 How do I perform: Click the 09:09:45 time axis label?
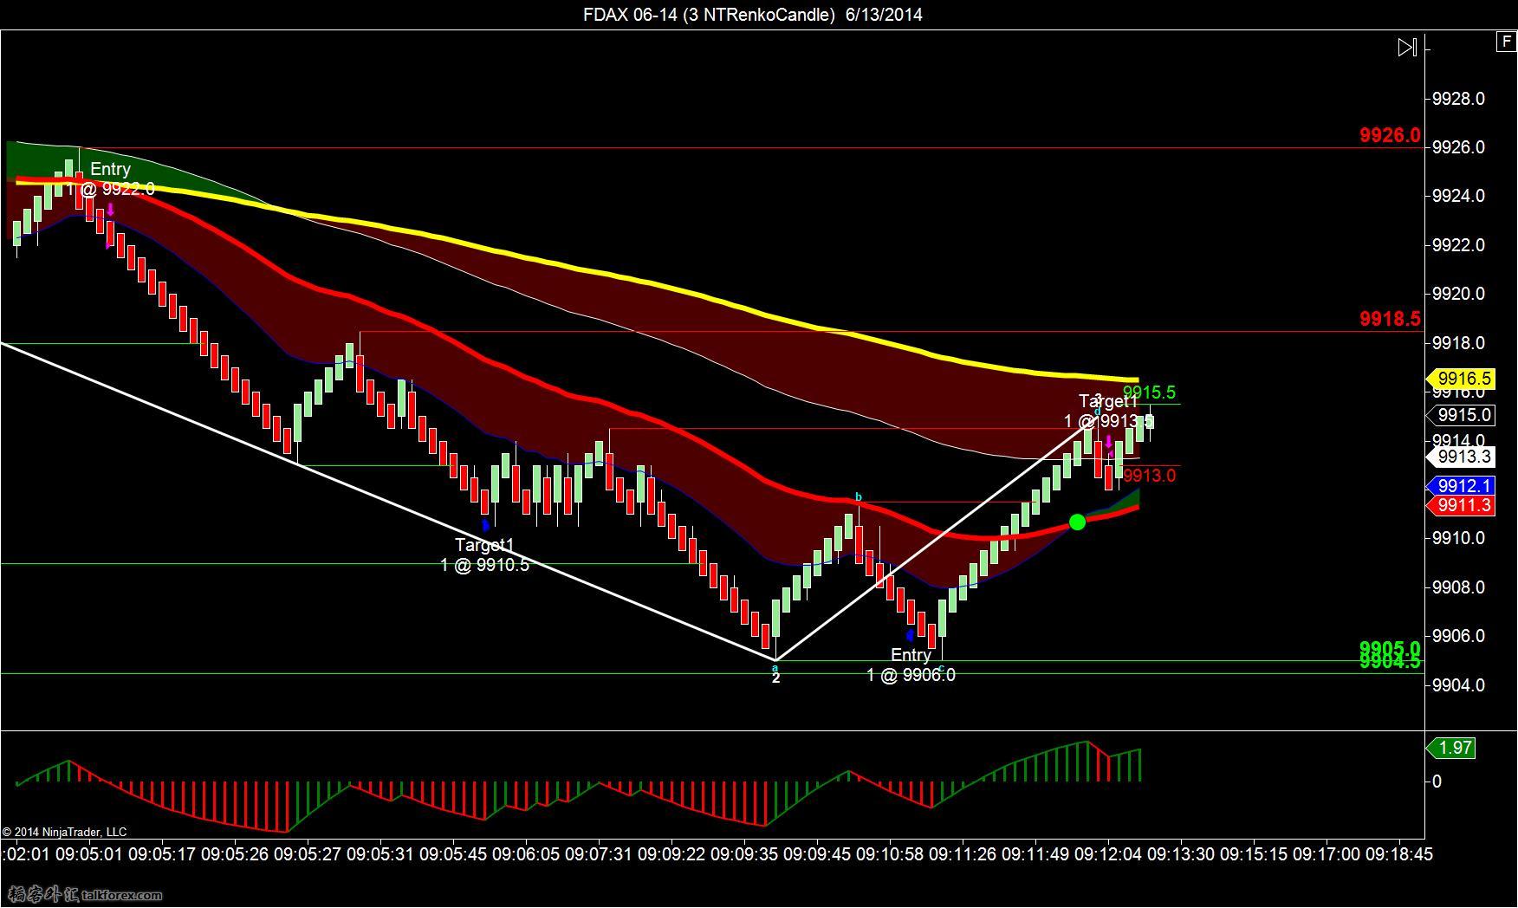(x=817, y=854)
